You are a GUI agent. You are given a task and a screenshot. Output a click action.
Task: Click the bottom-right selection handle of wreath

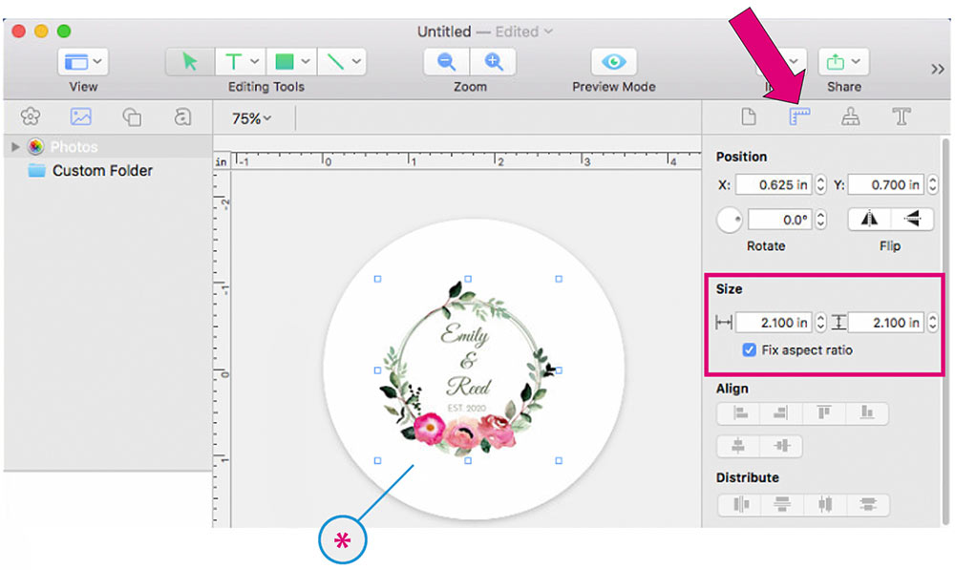(559, 461)
